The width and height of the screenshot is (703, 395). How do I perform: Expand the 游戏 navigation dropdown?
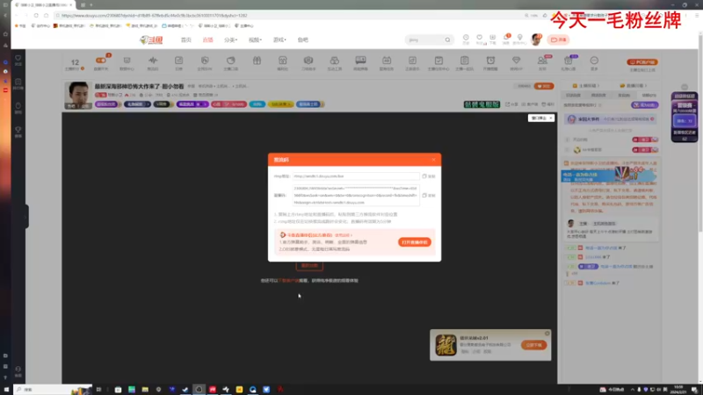pos(279,39)
